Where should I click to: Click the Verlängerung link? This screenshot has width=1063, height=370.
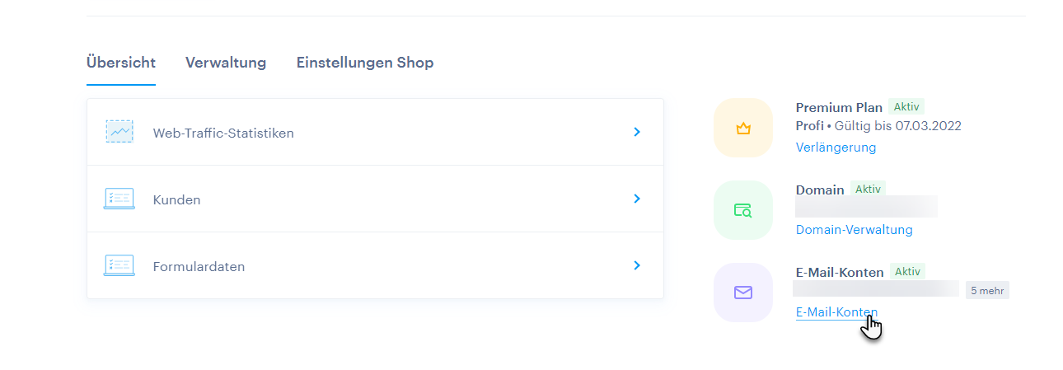click(x=836, y=148)
